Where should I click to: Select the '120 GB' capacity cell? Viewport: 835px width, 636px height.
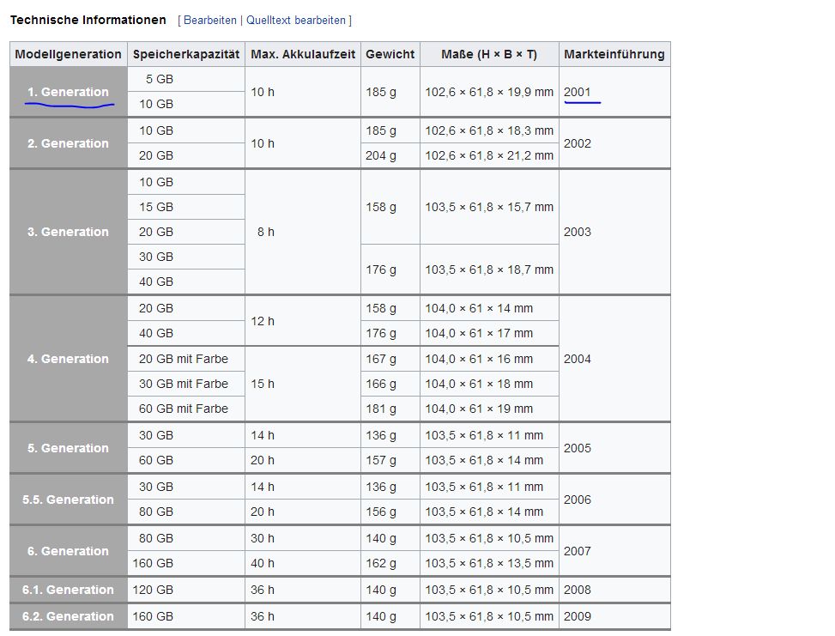pos(153,590)
